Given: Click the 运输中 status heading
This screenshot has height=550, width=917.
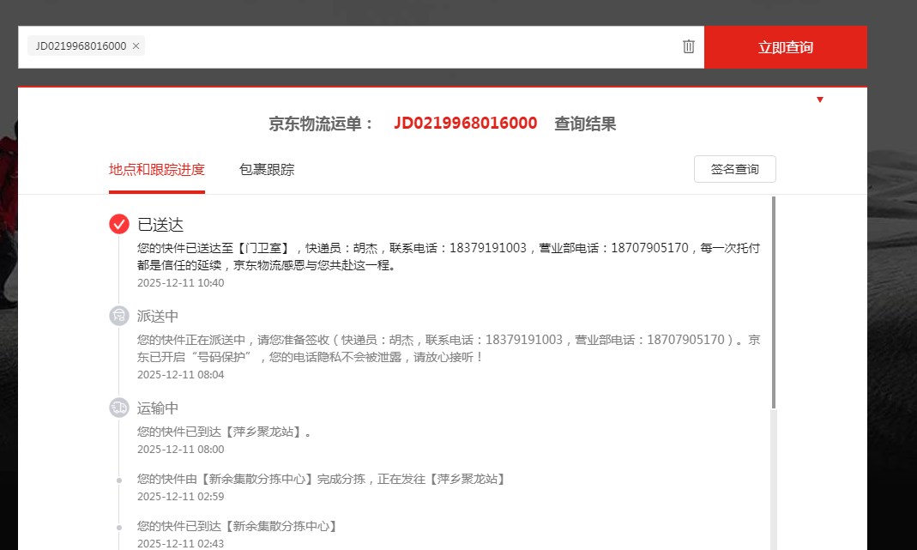Looking at the screenshot, I should (x=158, y=408).
